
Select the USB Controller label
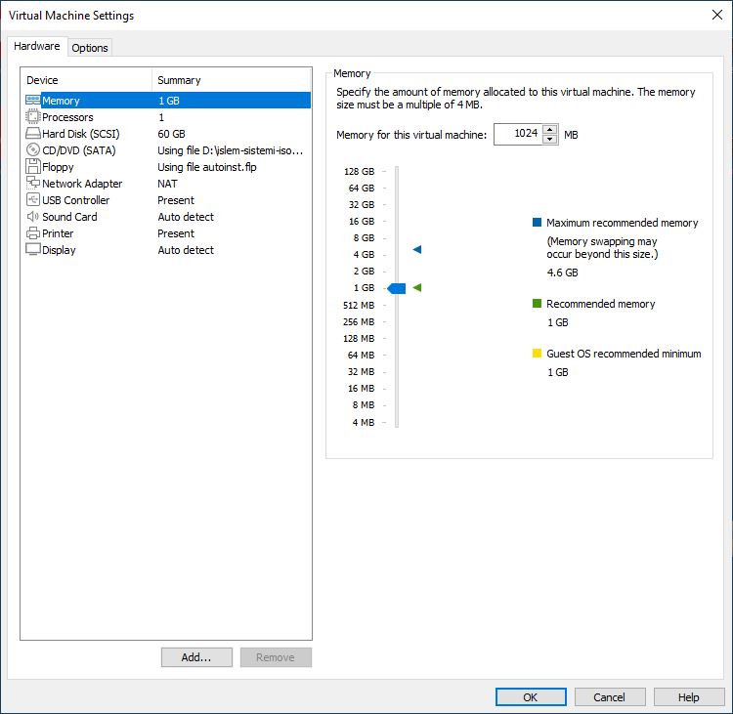coord(75,200)
